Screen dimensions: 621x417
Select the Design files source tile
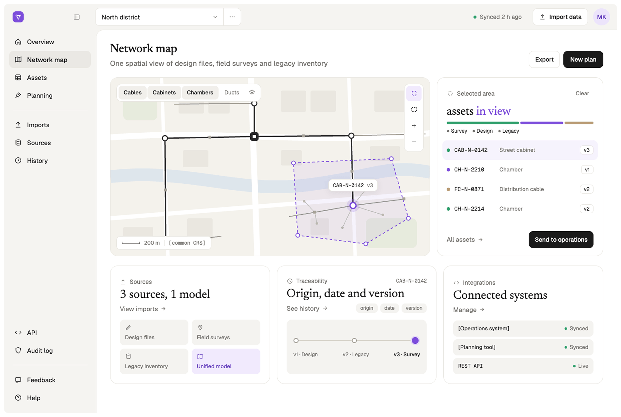point(154,332)
